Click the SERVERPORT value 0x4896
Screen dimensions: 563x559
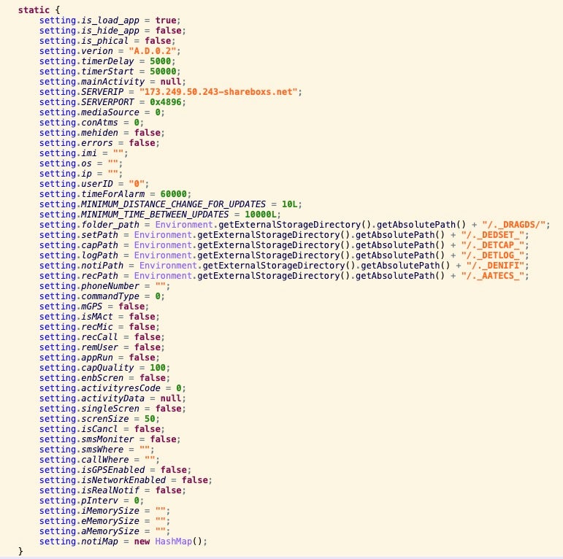tap(166, 102)
